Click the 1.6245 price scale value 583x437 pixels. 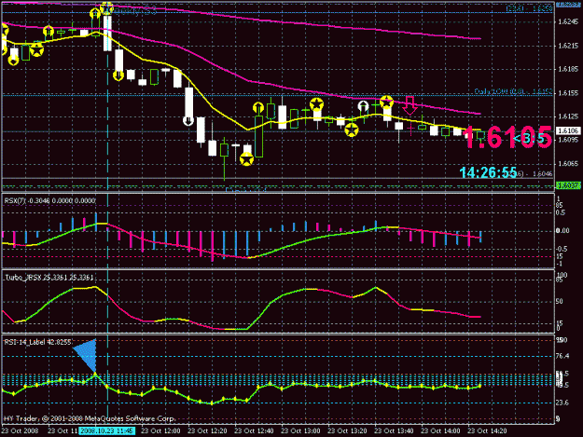coord(568,22)
